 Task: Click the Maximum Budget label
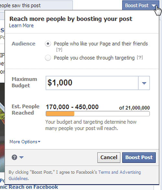point(24,82)
